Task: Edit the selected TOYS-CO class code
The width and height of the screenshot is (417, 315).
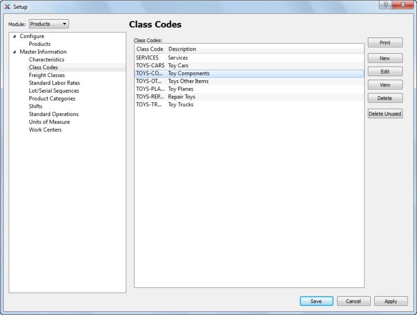Action: (x=385, y=71)
